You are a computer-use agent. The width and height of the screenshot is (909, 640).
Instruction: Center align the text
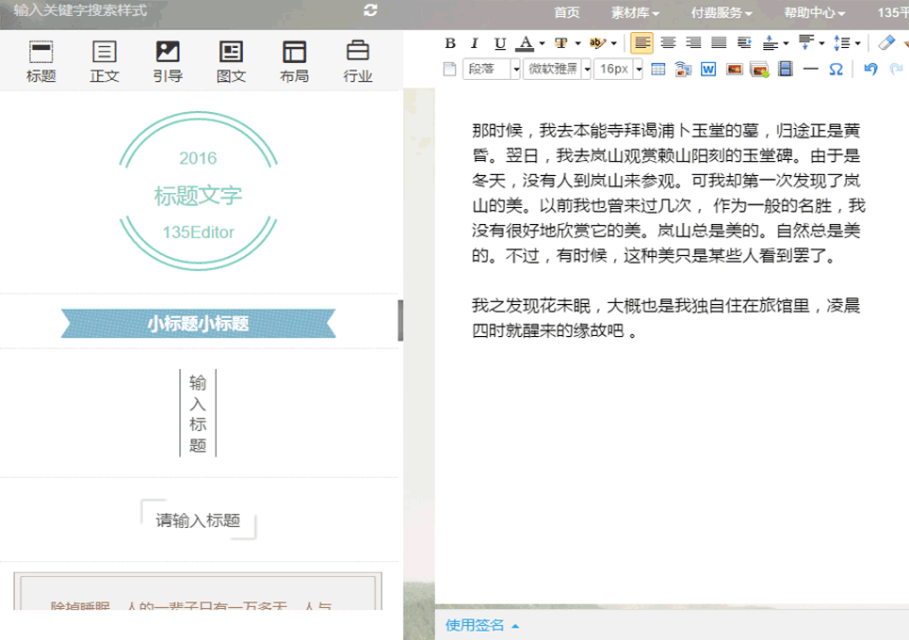(668, 43)
